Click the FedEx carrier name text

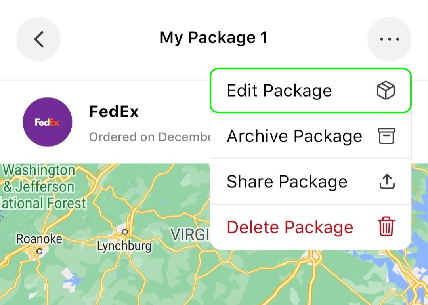(114, 112)
